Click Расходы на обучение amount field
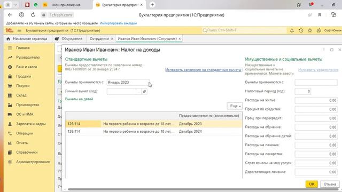Image resolution: width=342 pixels, height=192 pixels. (x=316, y=127)
